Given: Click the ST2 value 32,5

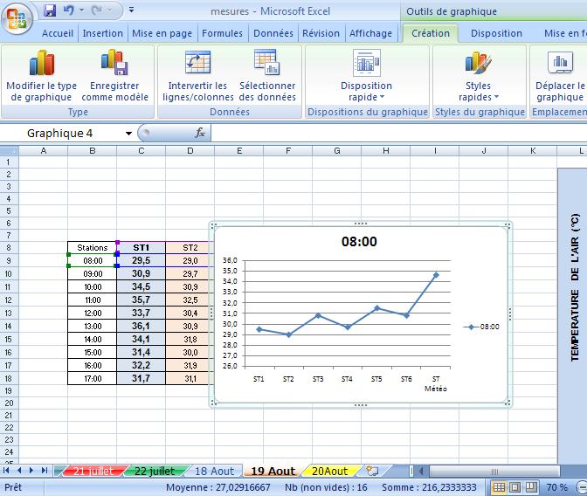Looking at the screenshot, I should (x=190, y=300).
